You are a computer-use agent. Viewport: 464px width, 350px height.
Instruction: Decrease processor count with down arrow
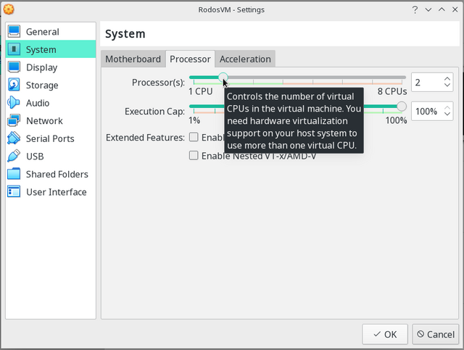tap(447, 86)
